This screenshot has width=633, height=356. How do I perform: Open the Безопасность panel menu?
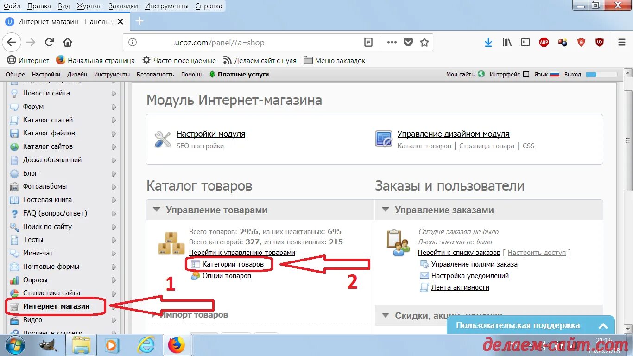point(155,74)
